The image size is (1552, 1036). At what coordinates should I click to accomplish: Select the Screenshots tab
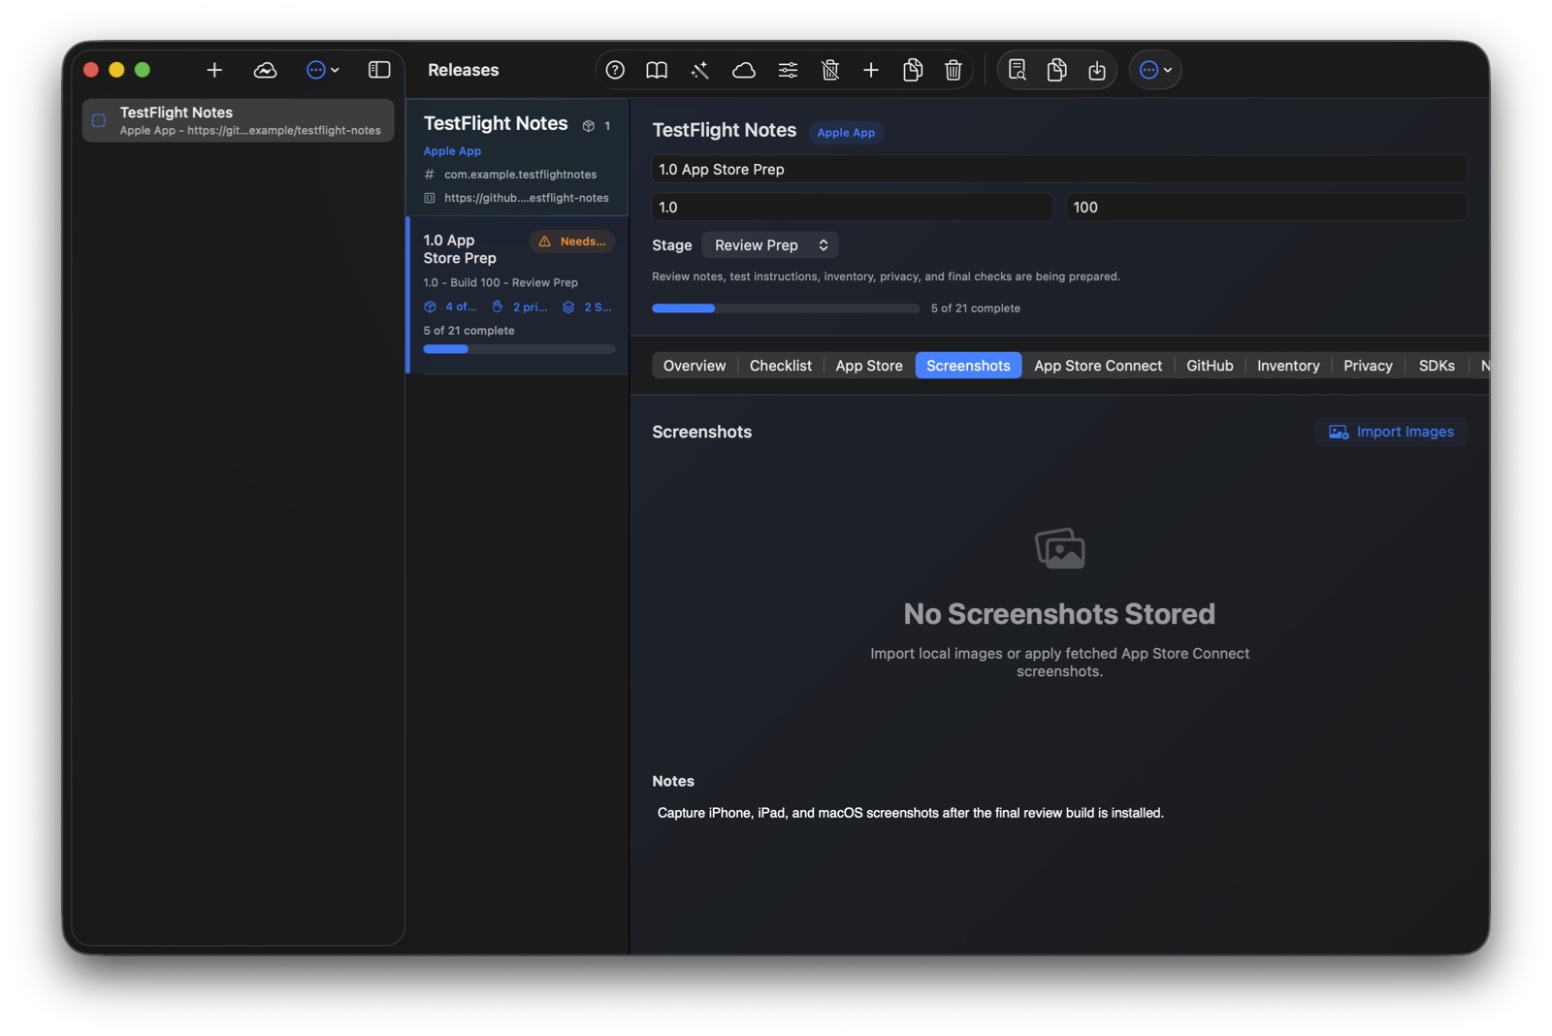click(x=968, y=366)
